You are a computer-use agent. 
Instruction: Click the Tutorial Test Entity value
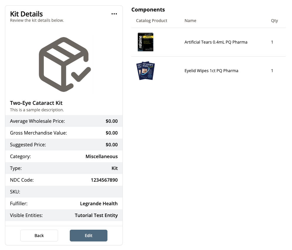coord(96,215)
